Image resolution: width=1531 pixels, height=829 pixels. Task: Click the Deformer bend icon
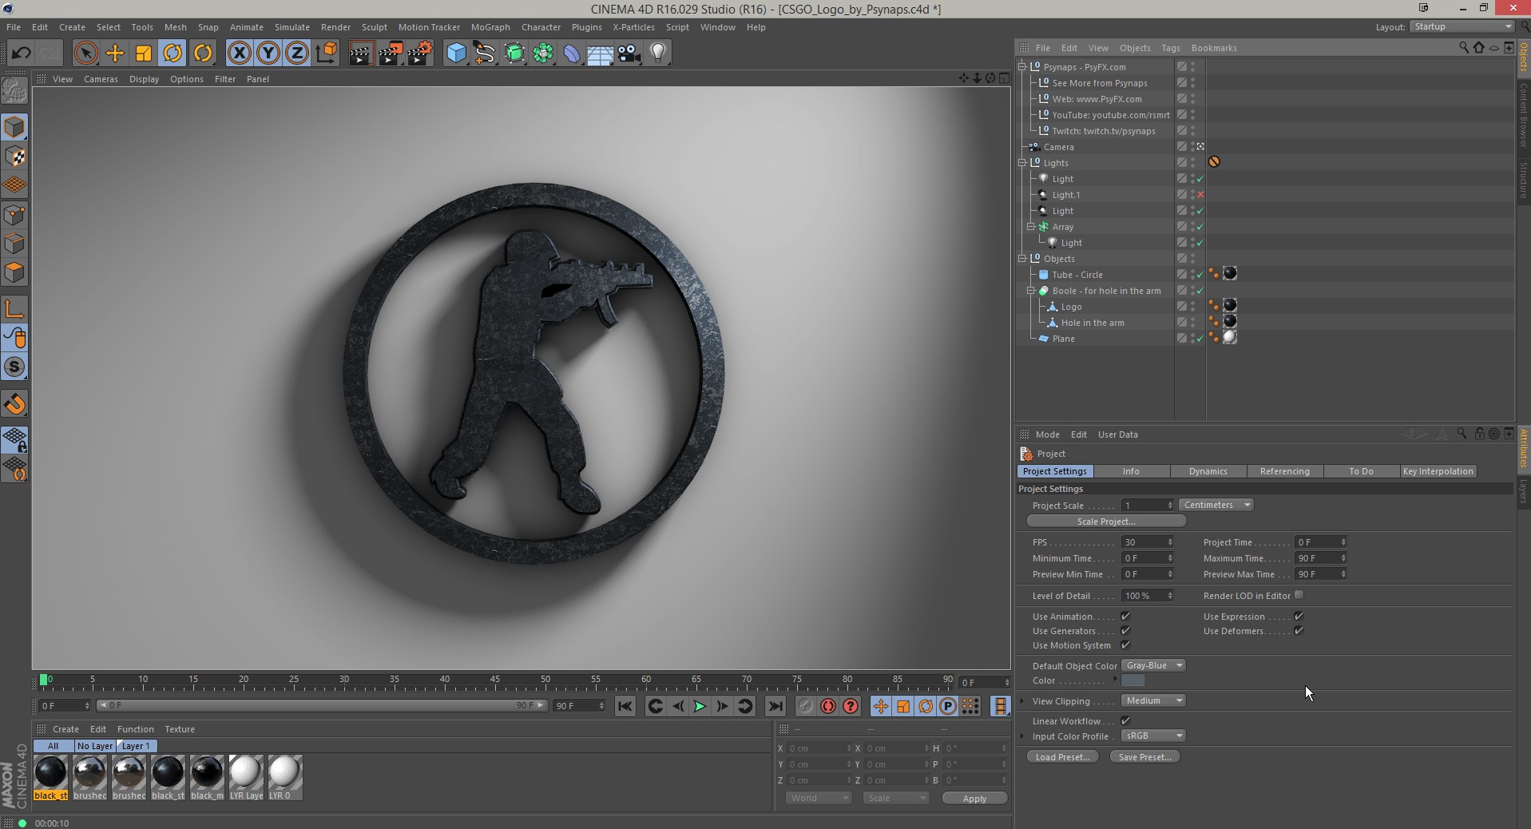click(x=572, y=54)
